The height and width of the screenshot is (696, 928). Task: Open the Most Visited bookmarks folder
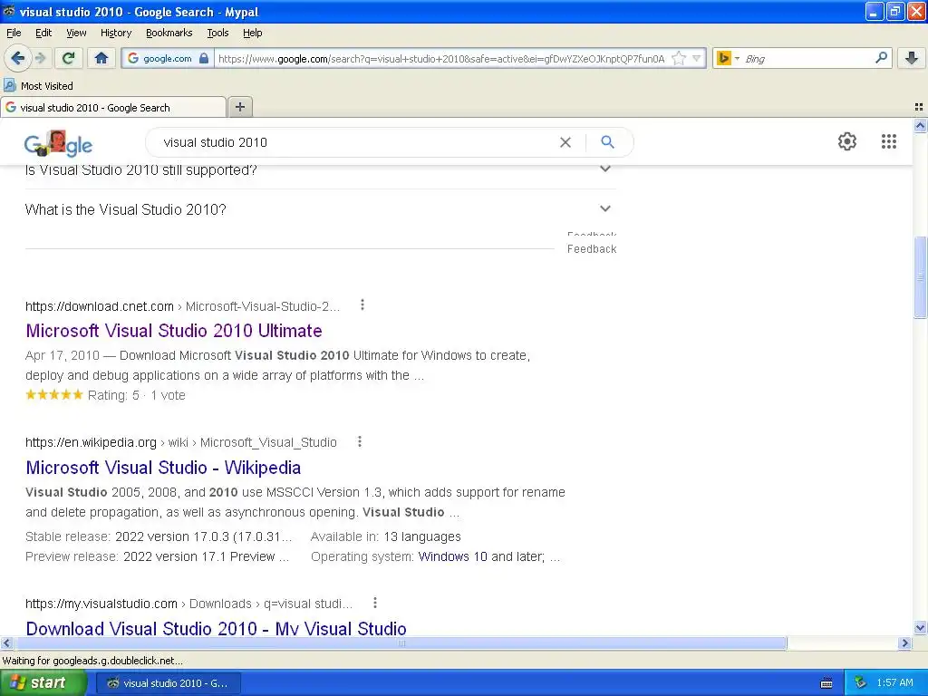point(38,86)
